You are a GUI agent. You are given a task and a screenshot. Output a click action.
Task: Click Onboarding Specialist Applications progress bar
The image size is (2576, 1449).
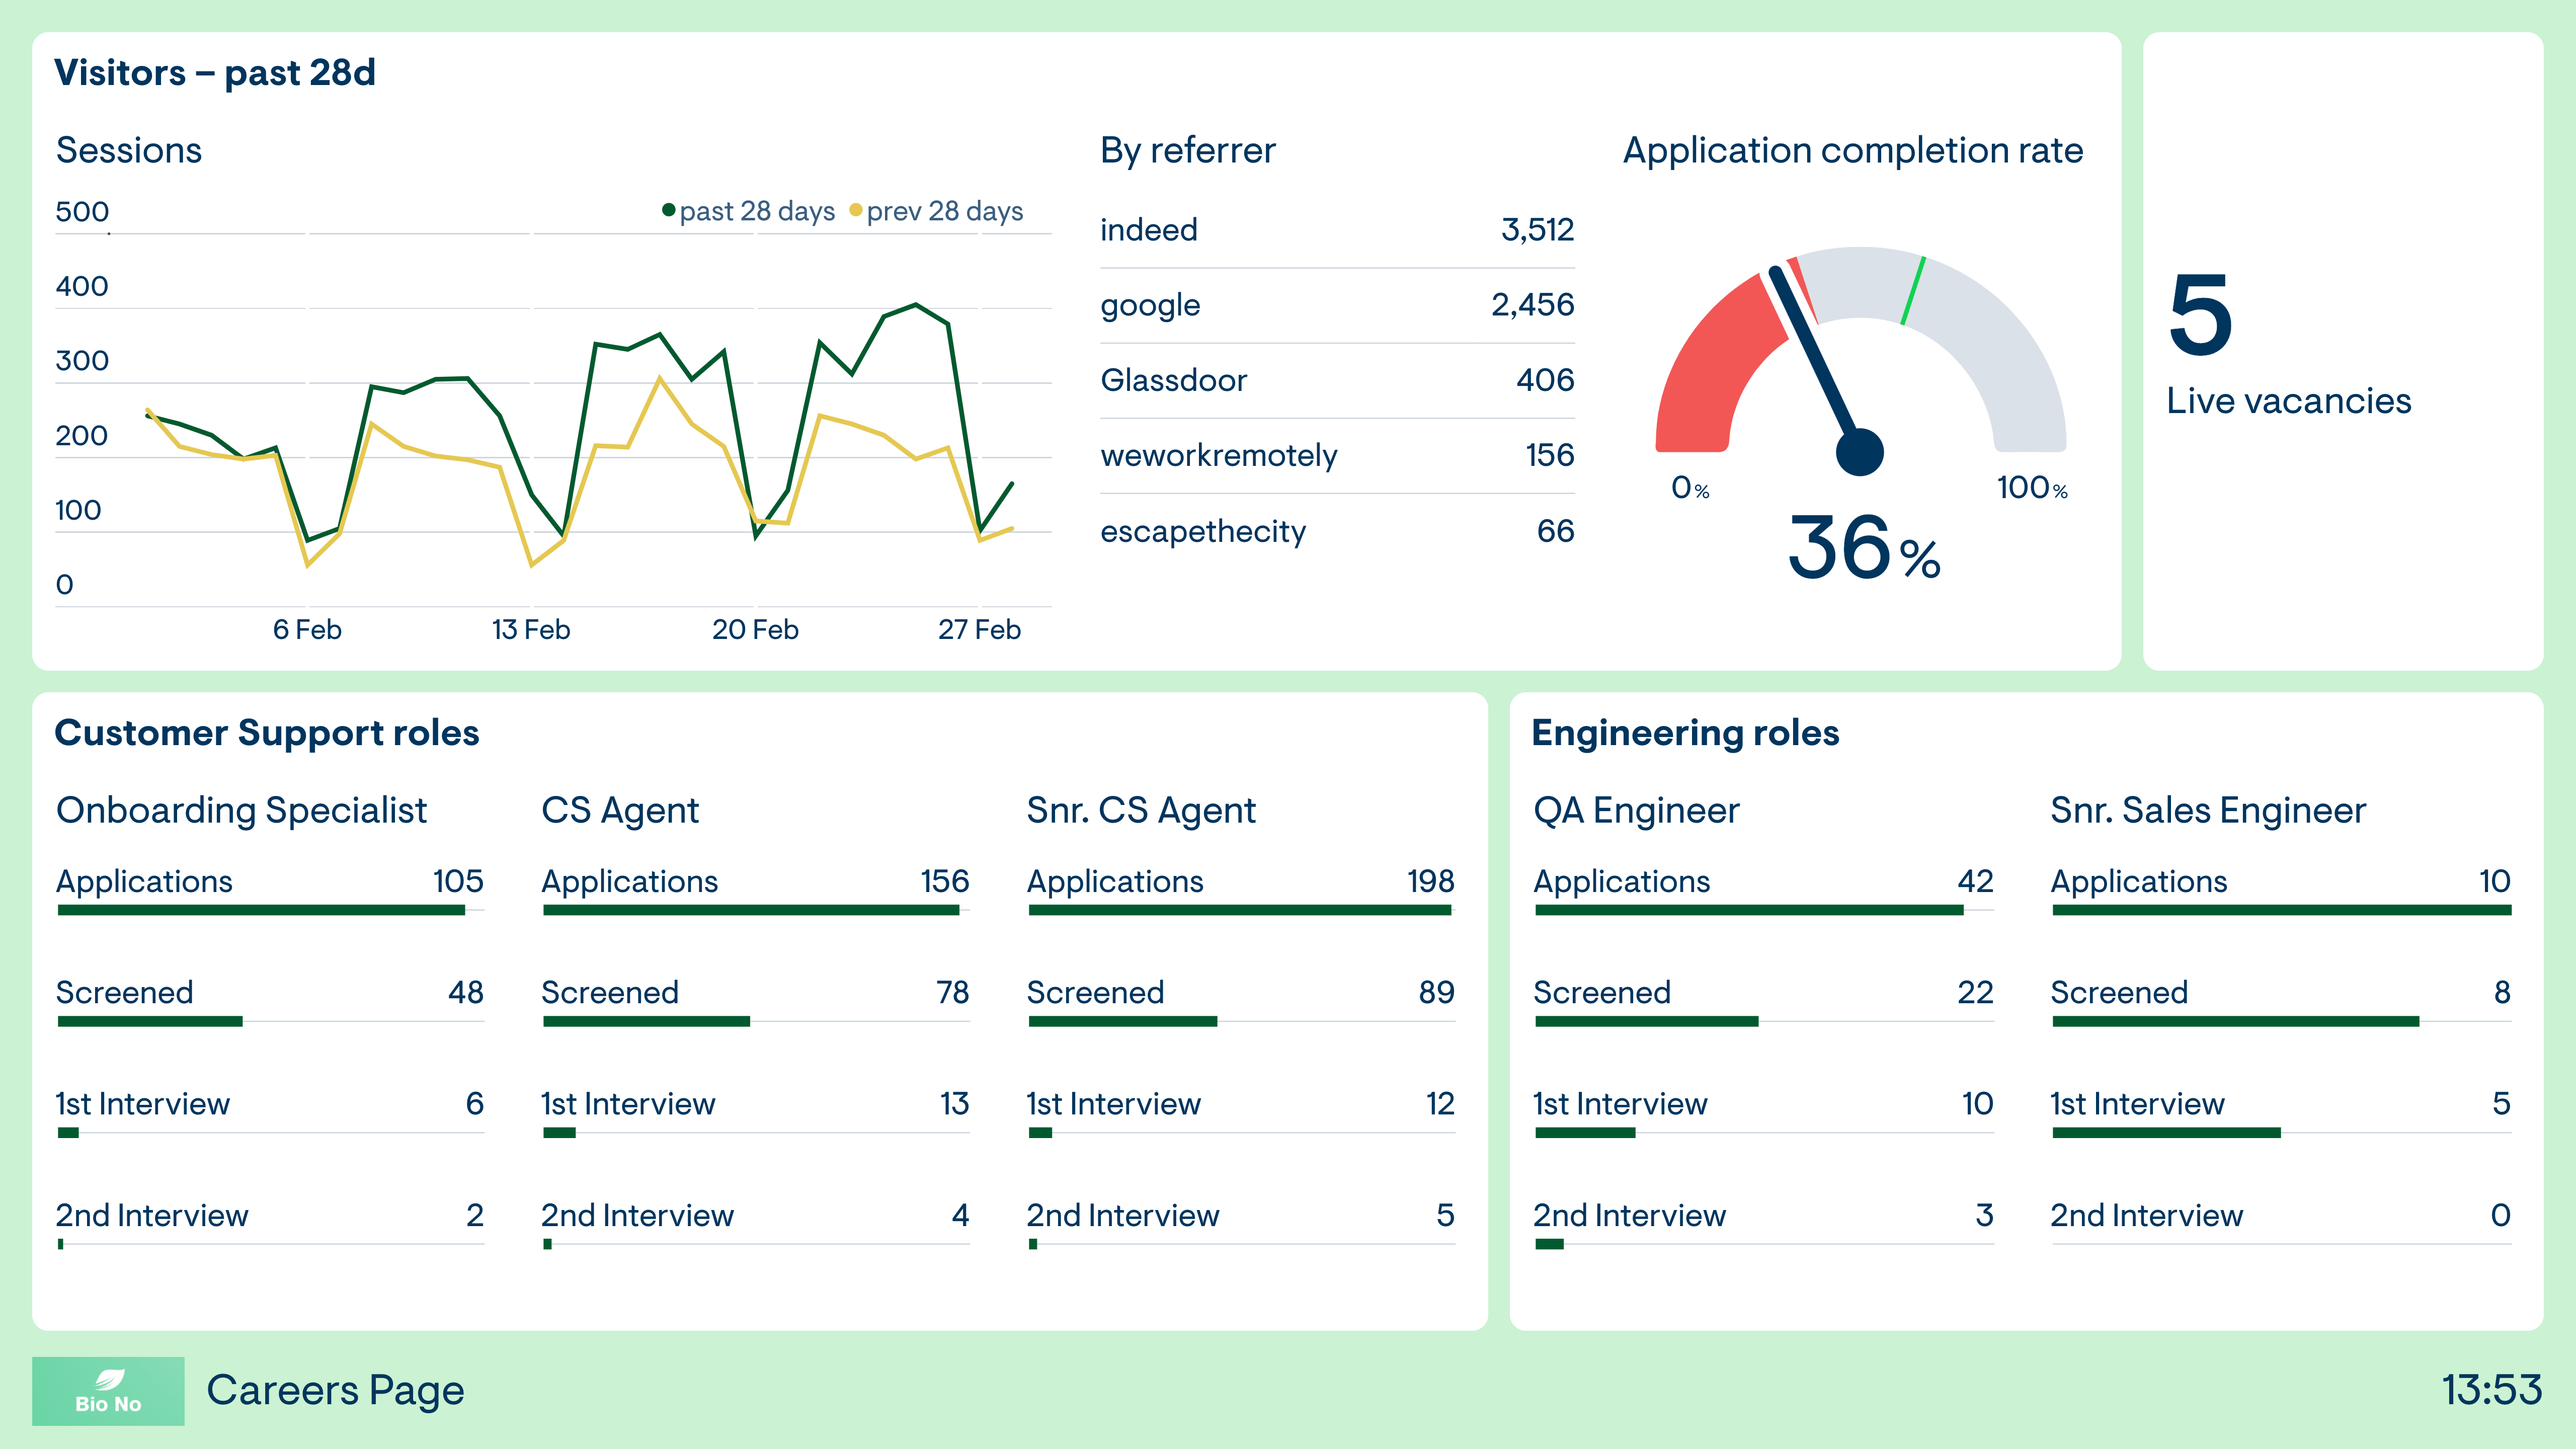271,910
